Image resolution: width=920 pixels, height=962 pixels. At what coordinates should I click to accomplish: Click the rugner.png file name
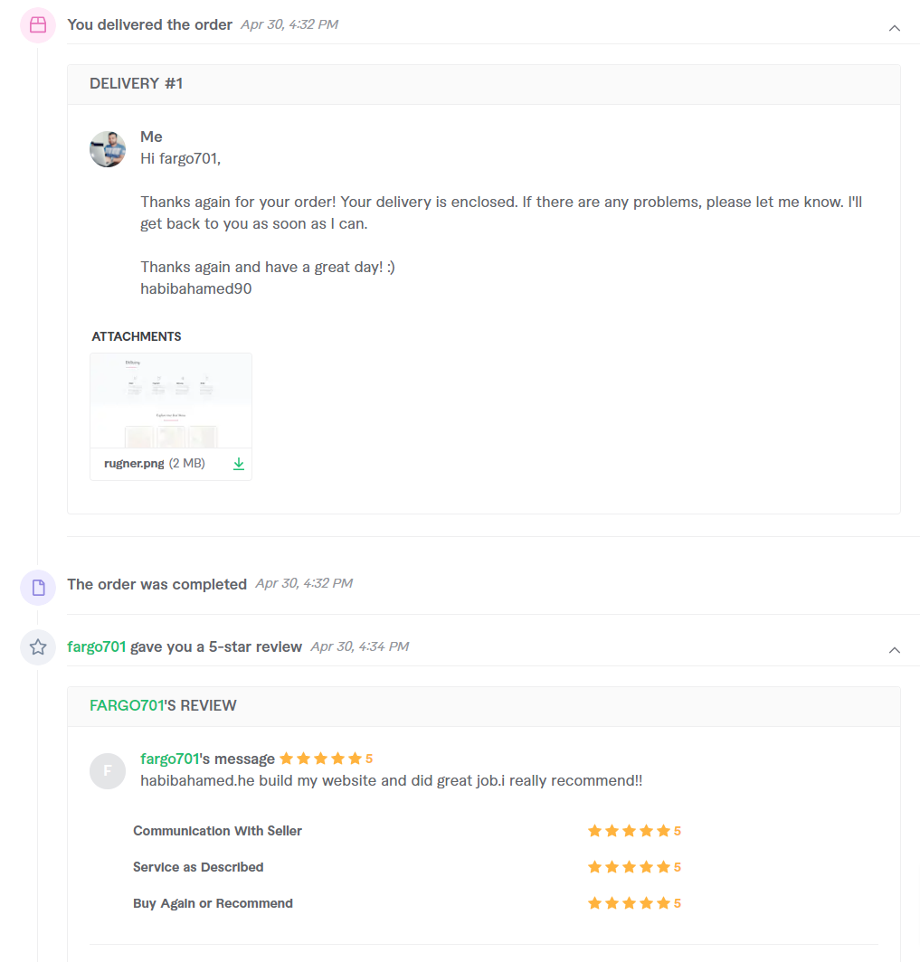134,464
